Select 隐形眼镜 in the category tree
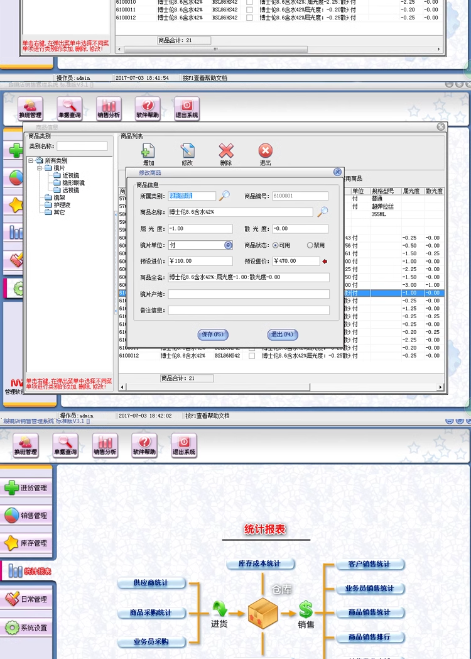Image resolution: width=471 pixels, height=659 pixels. click(x=73, y=183)
